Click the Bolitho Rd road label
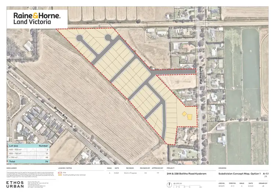This screenshot has height=194, width=275. pos(201,75)
